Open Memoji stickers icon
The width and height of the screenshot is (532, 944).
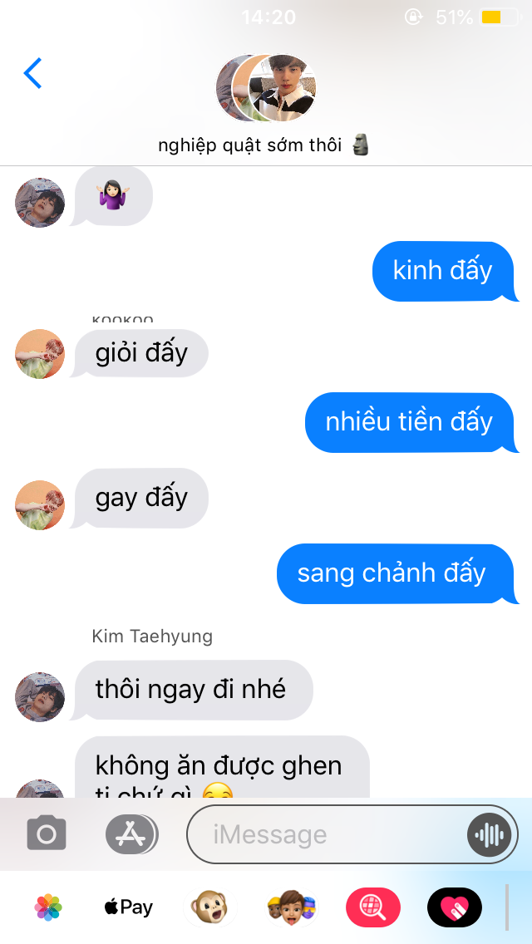pos(291,907)
